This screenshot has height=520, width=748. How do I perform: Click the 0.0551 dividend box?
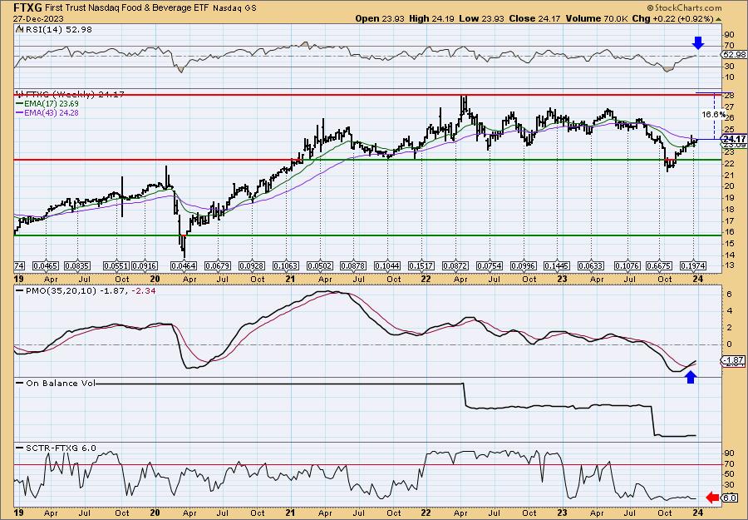[x=117, y=265]
